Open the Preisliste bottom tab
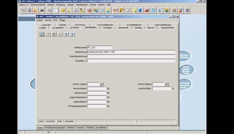The image size is (234, 134). tap(90, 128)
